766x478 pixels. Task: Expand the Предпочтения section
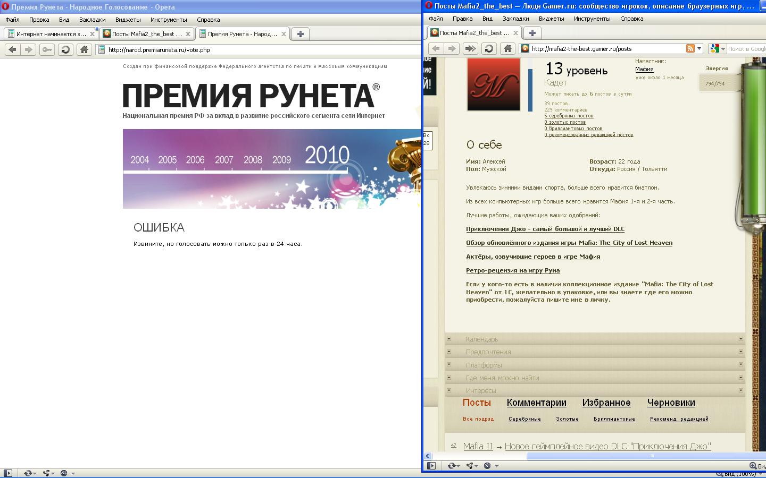coord(595,352)
